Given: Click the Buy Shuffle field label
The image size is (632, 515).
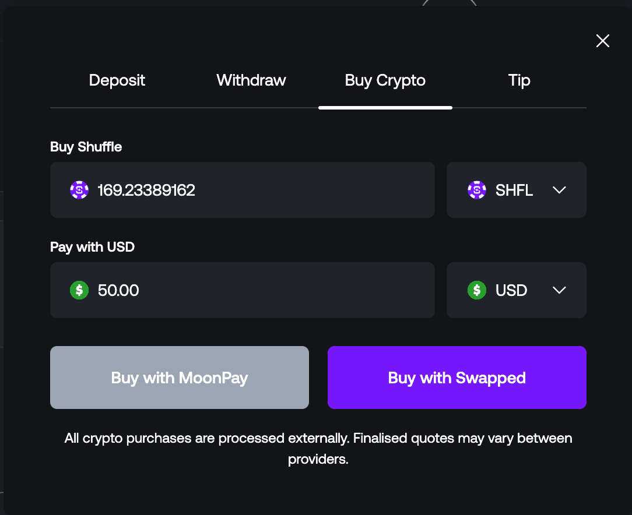Looking at the screenshot, I should [86, 147].
